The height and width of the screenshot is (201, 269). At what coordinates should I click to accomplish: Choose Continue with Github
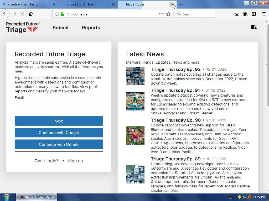click(x=59, y=144)
